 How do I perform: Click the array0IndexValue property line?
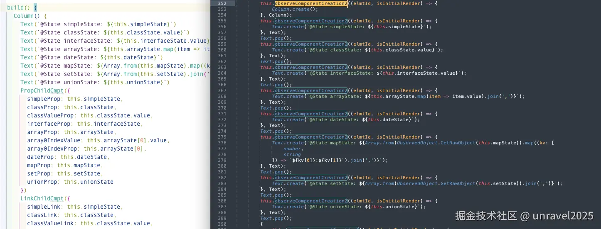coord(99,140)
